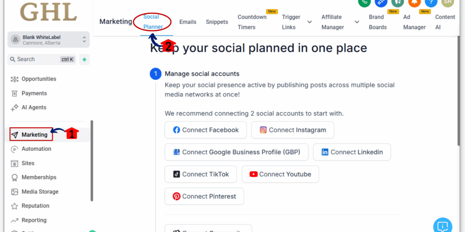Click the Media Storage image icon

[x=15, y=192]
